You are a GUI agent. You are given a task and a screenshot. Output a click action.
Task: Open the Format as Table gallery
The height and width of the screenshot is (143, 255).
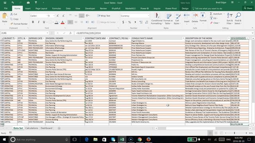tap(168, 19)
